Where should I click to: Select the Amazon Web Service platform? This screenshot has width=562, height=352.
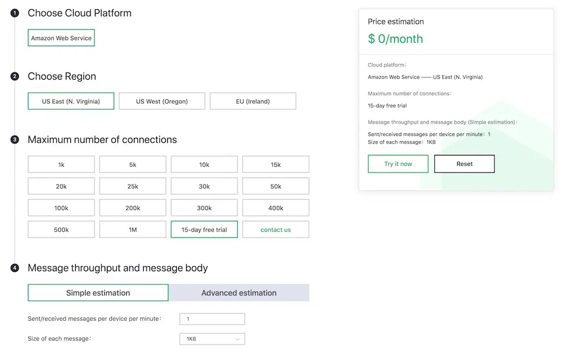tap(61, 38)
